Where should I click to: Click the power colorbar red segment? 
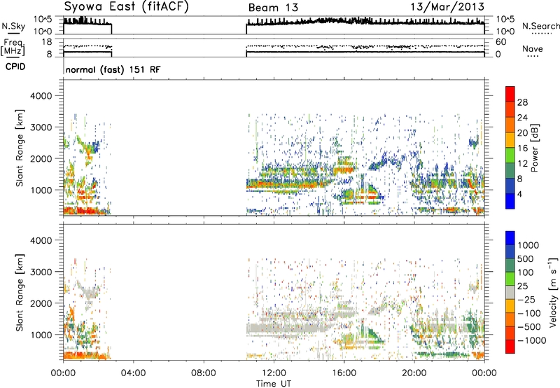tap(510, 95)
